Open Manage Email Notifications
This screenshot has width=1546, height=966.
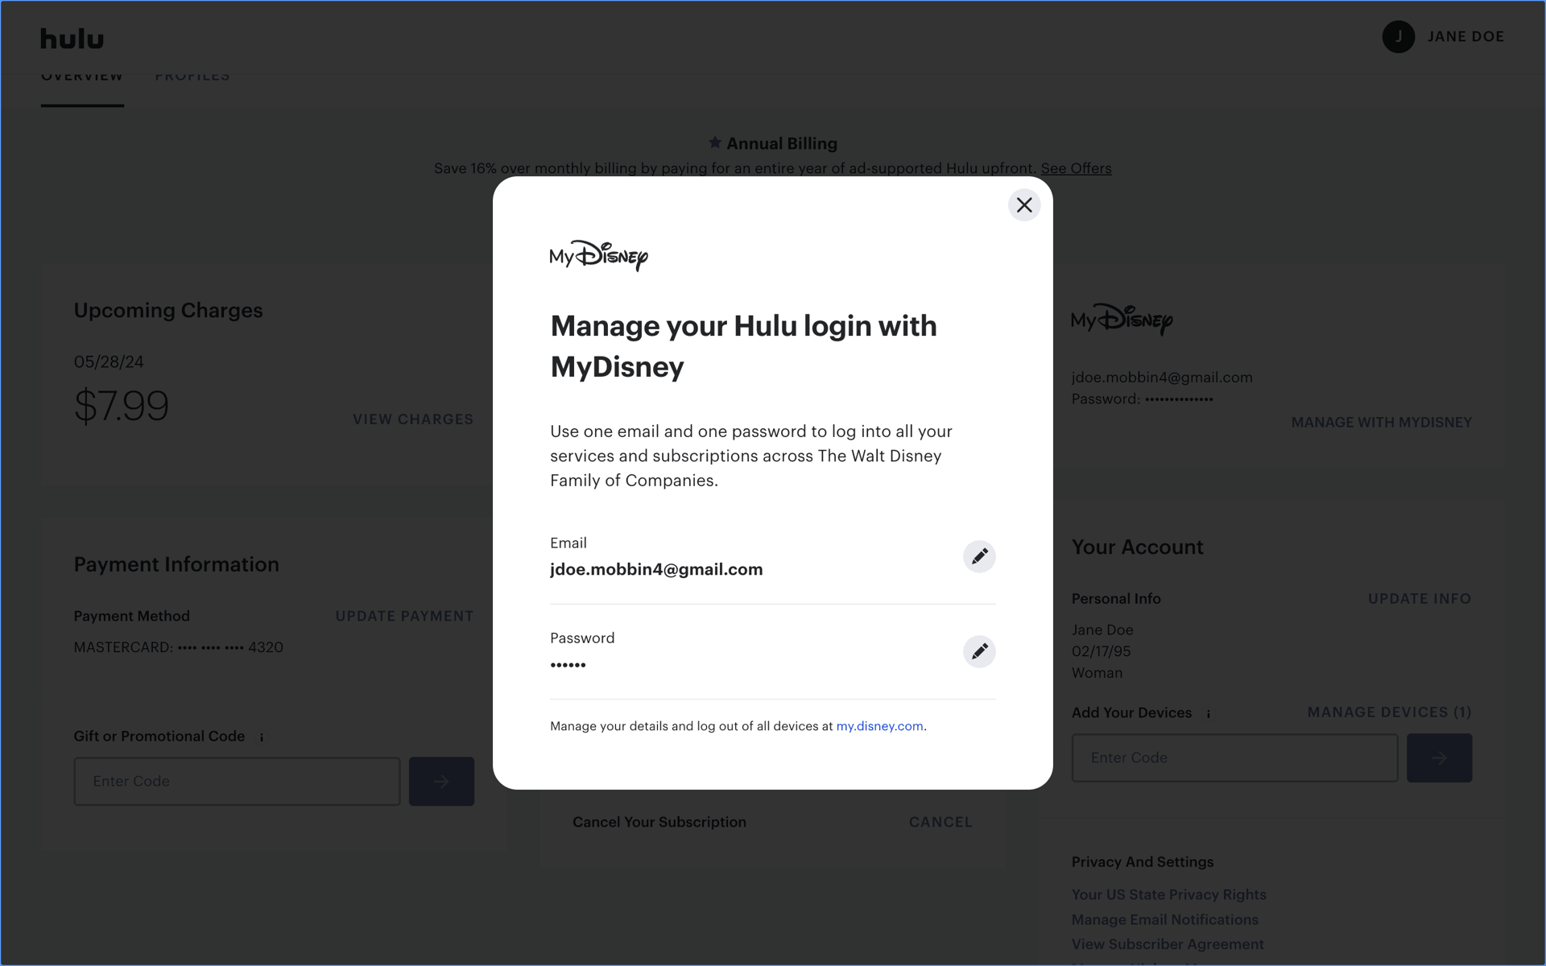pos(1164,919)
